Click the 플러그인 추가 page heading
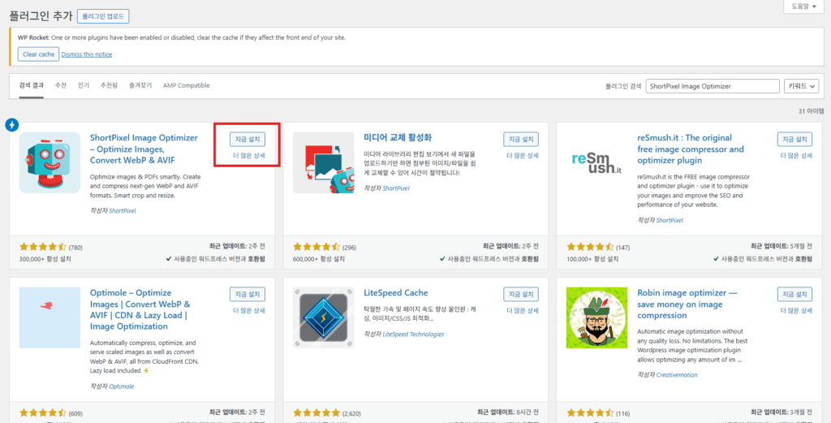 pyautogui.click(x=41, y=16)
